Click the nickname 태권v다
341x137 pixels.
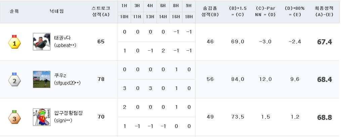(x=62, y=38)
